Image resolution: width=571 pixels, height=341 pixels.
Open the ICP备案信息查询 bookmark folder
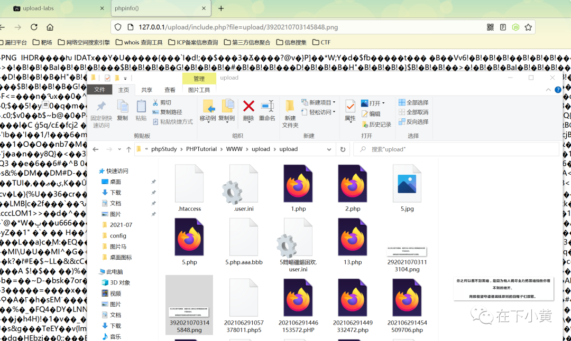[x=193, y=43]
